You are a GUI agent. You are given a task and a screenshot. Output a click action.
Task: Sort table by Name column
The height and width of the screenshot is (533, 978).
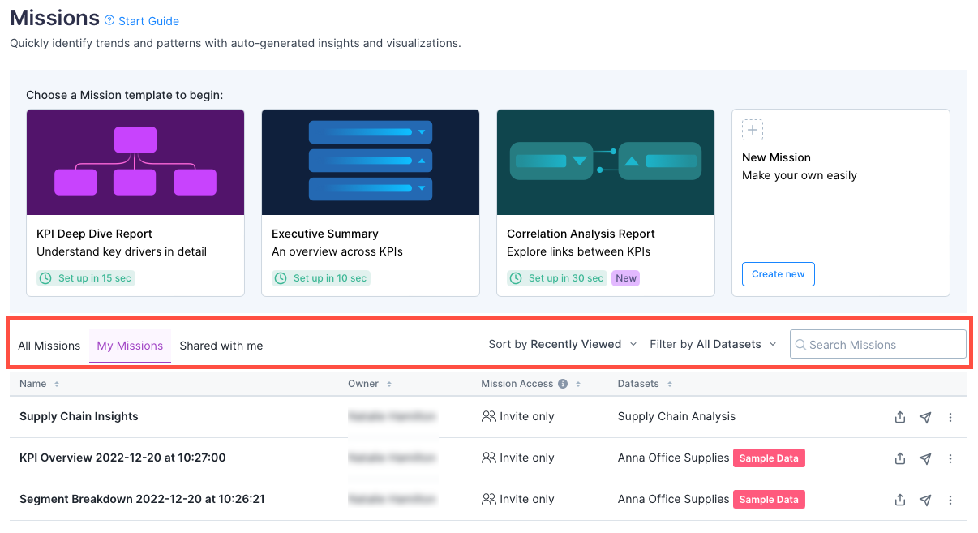coord(56,384)
